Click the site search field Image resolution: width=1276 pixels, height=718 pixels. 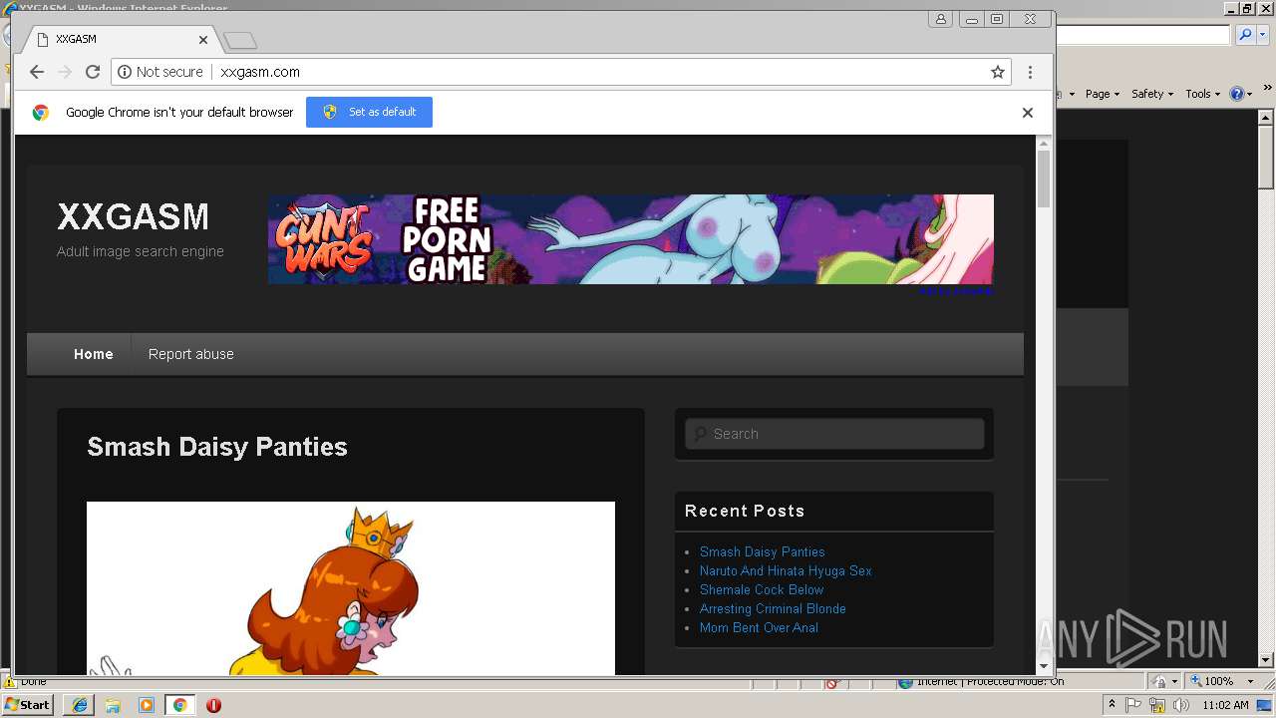pos(834,434)
